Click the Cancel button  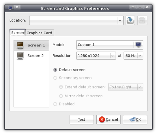click(x=108, y=120)
